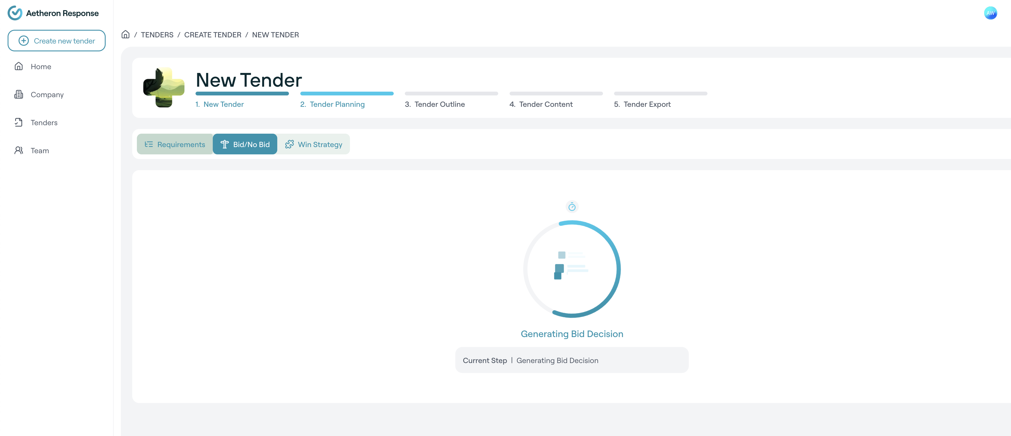Click the home icon in breadcrumb
Screen dimensions: 1011x436
[125, 34]
